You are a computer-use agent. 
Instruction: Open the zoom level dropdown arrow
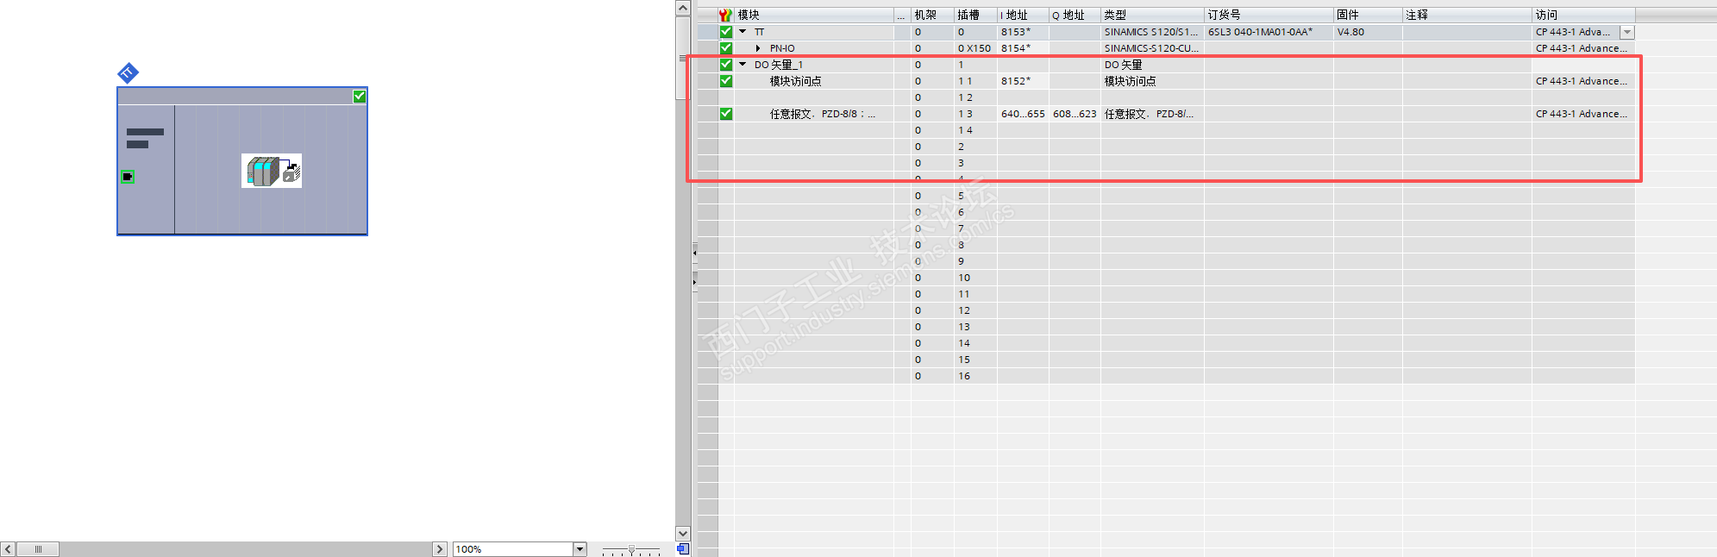click(580, 549)
